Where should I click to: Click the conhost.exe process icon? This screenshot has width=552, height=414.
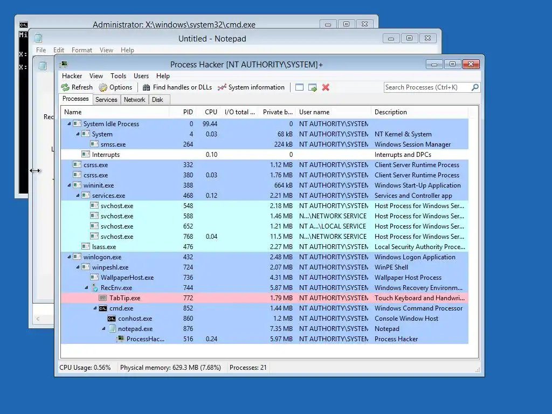coord(112,319)
